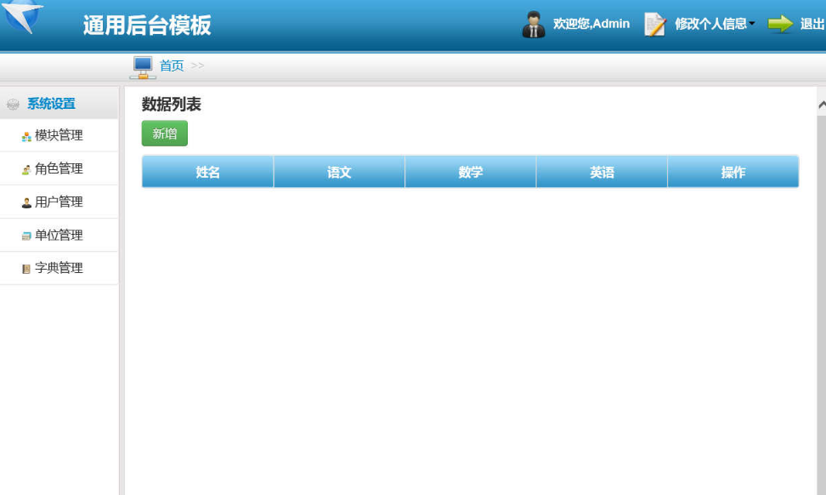The height and width of the screenshot is (495, 826).
Task: Click the 字典管理 dictionary book icon
Action: coord(26,269)
